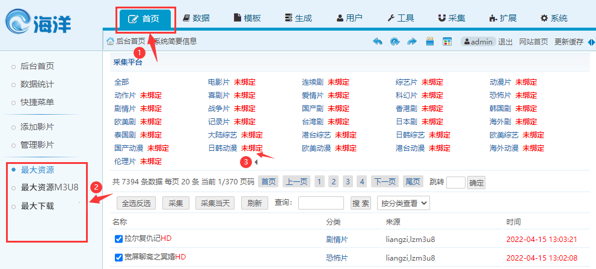The image size is (596, 269).
Task: Open the 数据 menu
Action: click(x=196, y=18)
